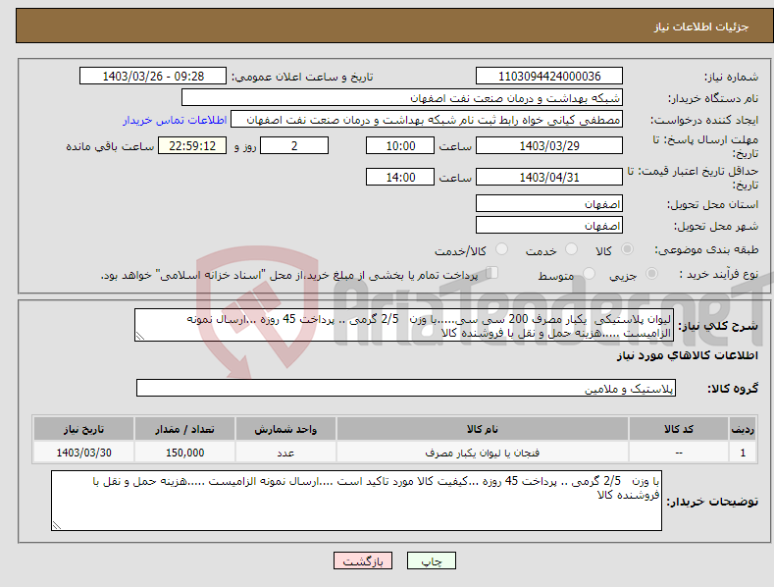774x587 pixels.
Task: Click the announcement date field 1403/03/26 - 09:28
Action: click(152, 77)
